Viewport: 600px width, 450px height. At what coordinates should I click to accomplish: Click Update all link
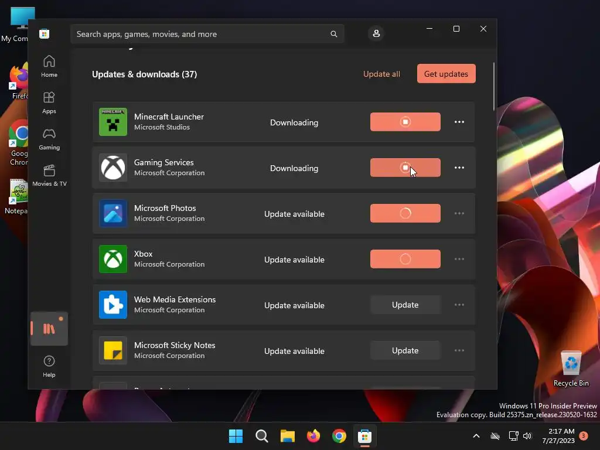pos(381,74)
